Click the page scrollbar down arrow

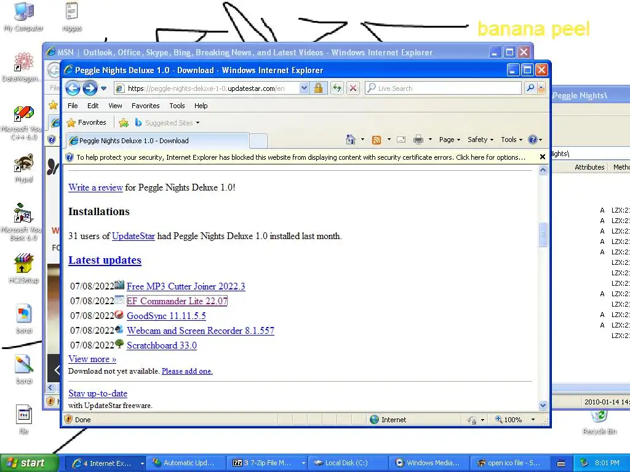(543, 406)
